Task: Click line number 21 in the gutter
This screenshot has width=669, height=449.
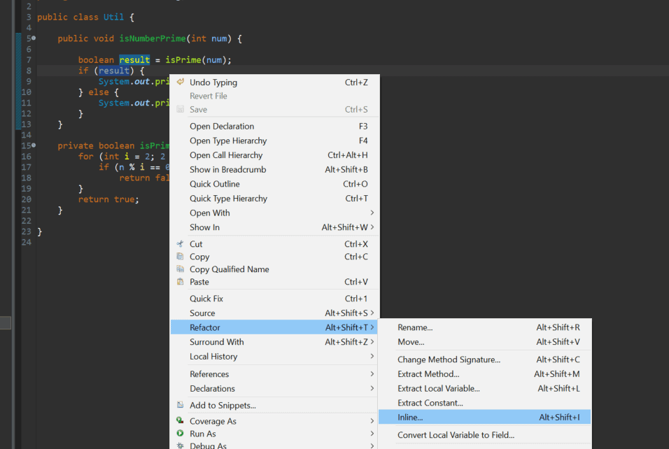Action: tap(27, 210)
